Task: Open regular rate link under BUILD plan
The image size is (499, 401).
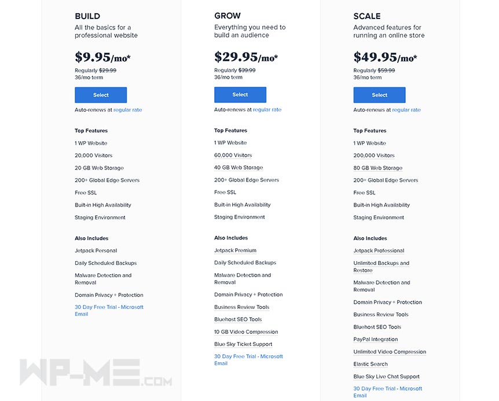Action: point(127,110)
